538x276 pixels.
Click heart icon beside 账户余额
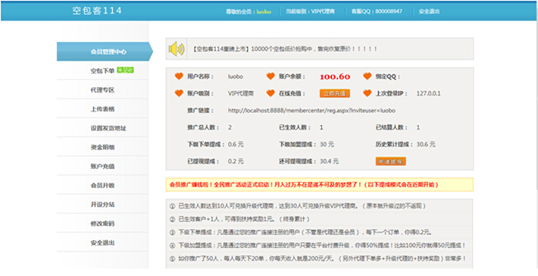click(271, 77)
